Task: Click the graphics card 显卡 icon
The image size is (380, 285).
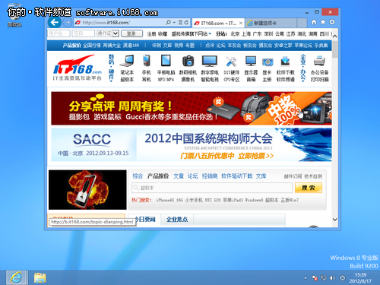Action: (268, 62)
